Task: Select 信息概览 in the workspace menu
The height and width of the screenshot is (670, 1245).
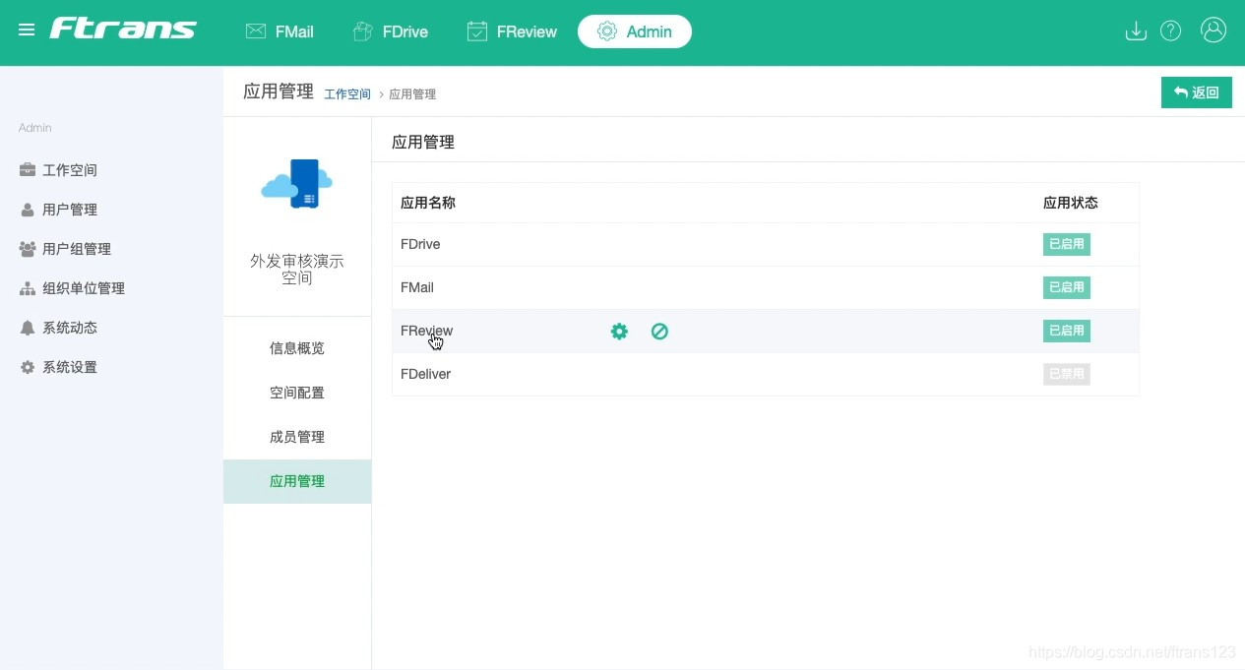Action: [x=297, y=348]
